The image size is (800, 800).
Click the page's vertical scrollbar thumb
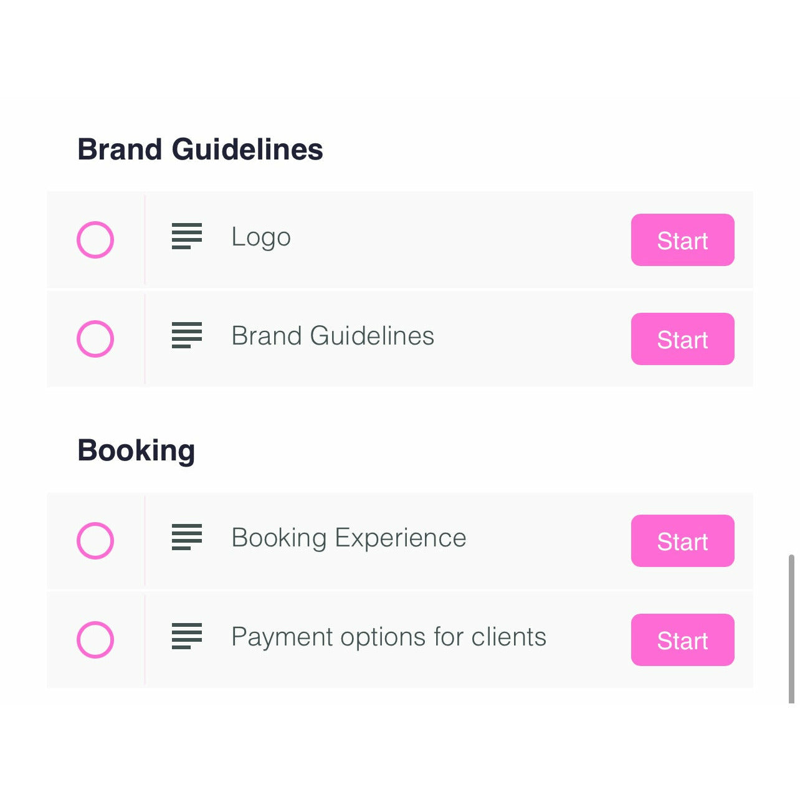coord(791,629)
